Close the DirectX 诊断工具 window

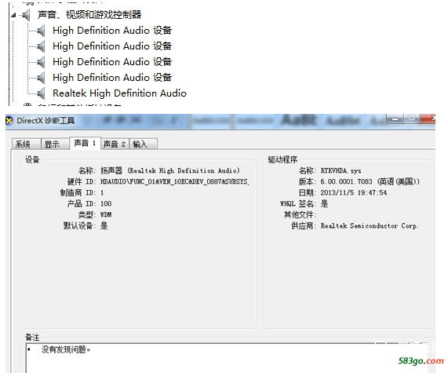[x=428, y=119]
